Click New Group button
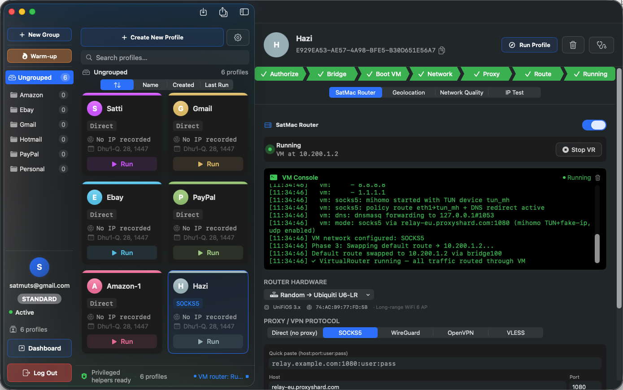 pos(39,35)
